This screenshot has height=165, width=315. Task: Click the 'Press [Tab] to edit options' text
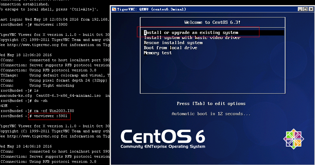click(211, 104)
